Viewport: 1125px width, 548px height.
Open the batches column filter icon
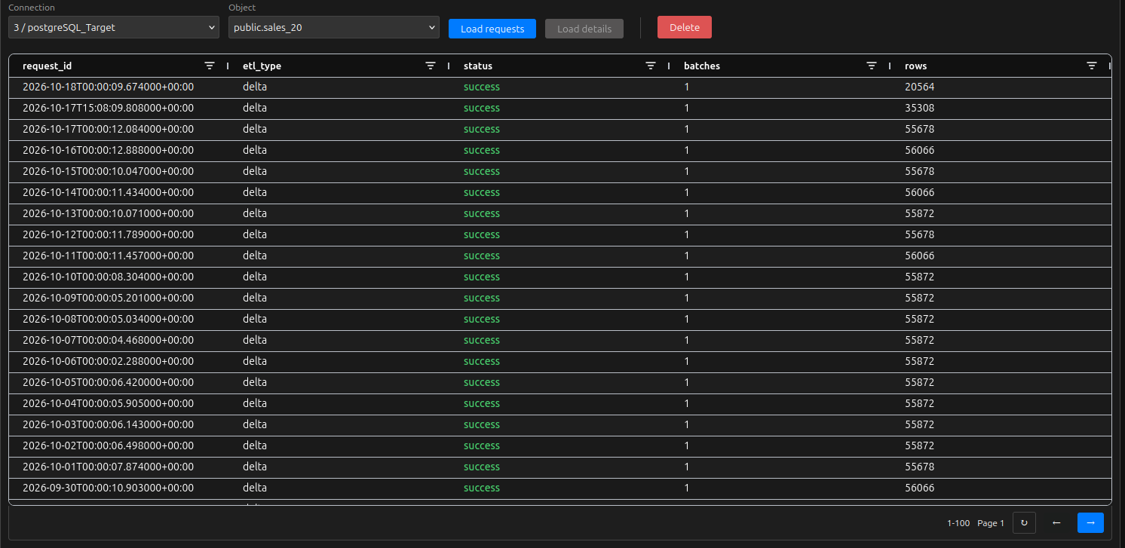872,66
